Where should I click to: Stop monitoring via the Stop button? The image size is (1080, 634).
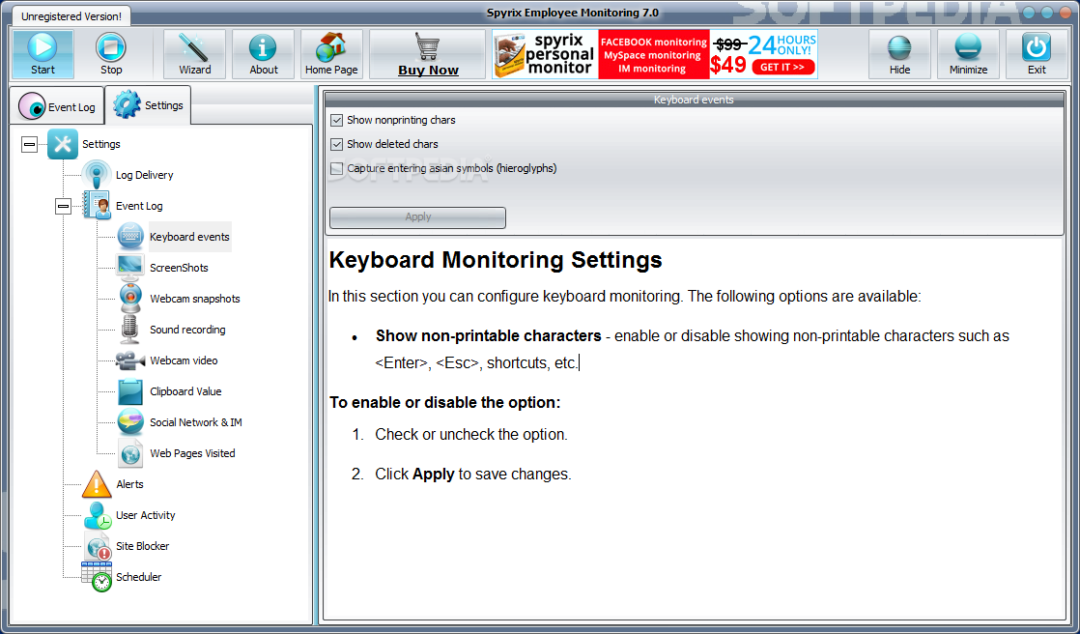pos(111,54)
